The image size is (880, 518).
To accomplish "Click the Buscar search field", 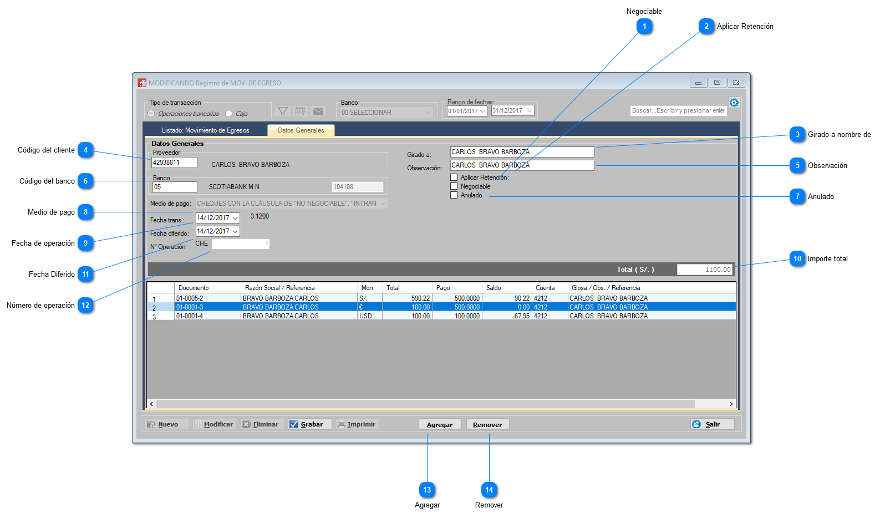I will [x=678, y=111].
